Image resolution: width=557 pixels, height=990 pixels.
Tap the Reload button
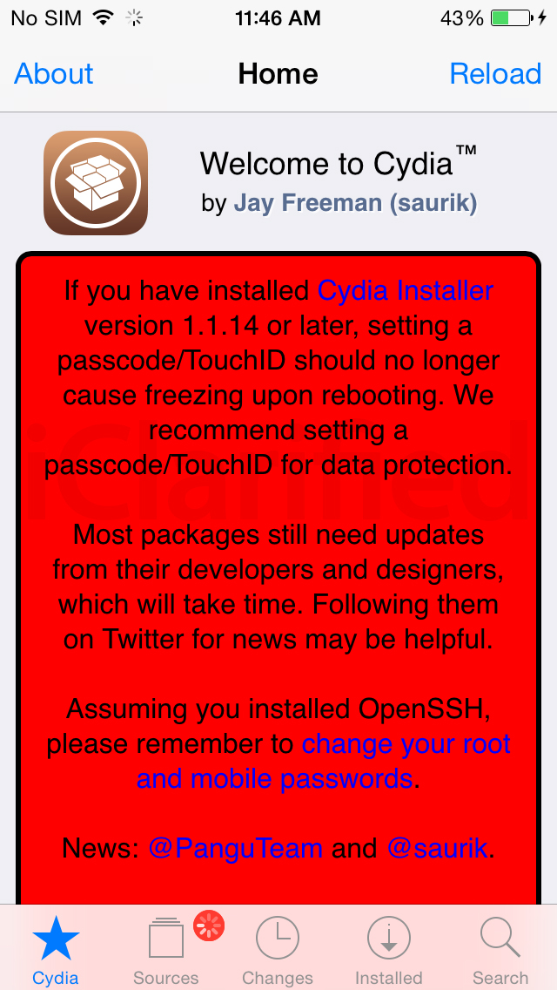[x=495, y=74]
